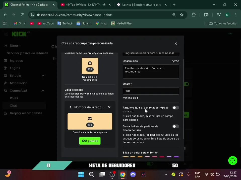This screenshot has height=180, width=241.
Task: Click the small reward preview thumbnail
Action: [90, 66]
